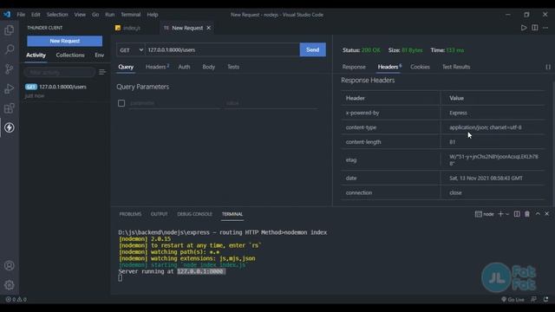The image size is (555, 312).
Task: Select the Activity tab
Action: point(36,55)
